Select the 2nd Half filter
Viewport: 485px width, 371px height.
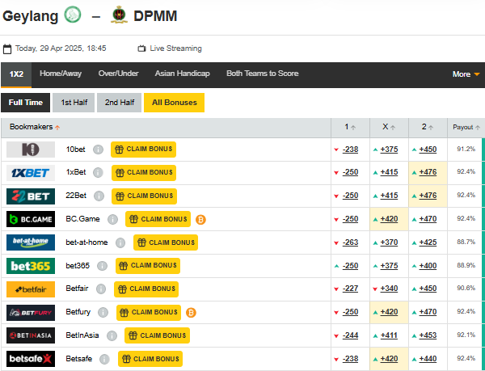point(119,103)
